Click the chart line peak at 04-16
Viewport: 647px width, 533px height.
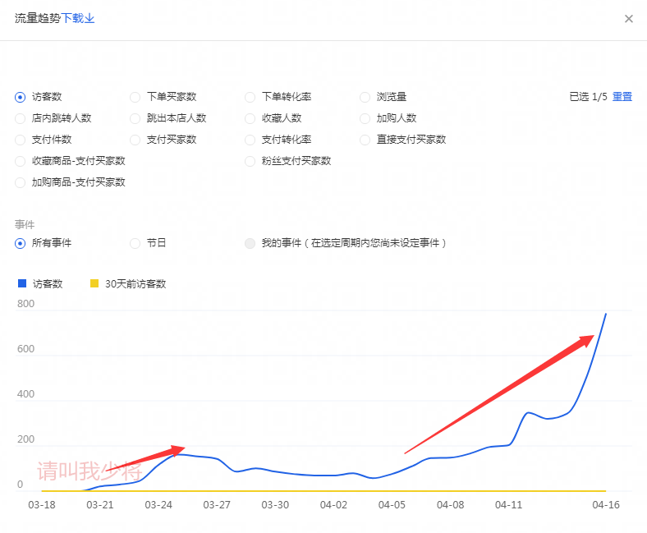click(x=606, y=314)
